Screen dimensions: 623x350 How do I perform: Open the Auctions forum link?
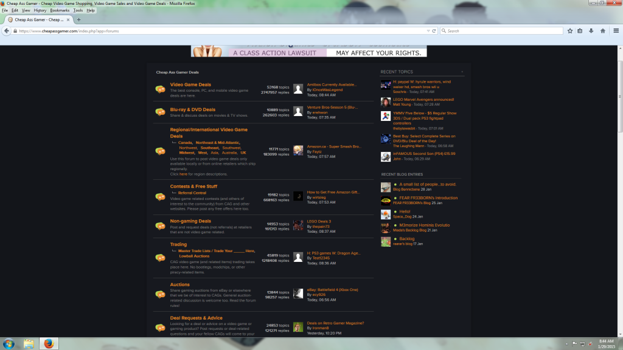(179, 284)
